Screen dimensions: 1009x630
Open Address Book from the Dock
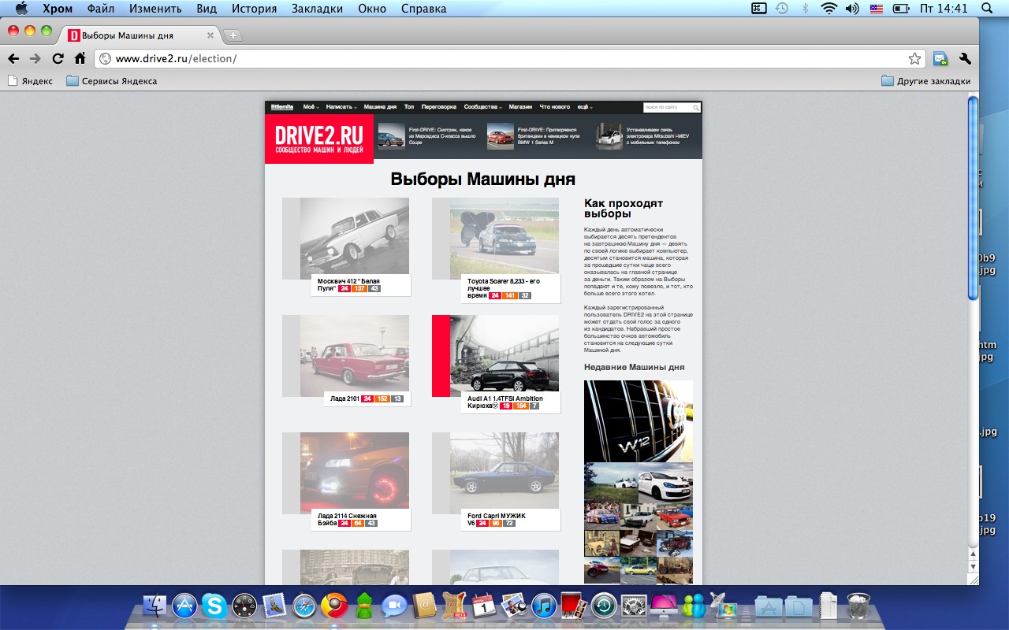click(x=424, y=605)
